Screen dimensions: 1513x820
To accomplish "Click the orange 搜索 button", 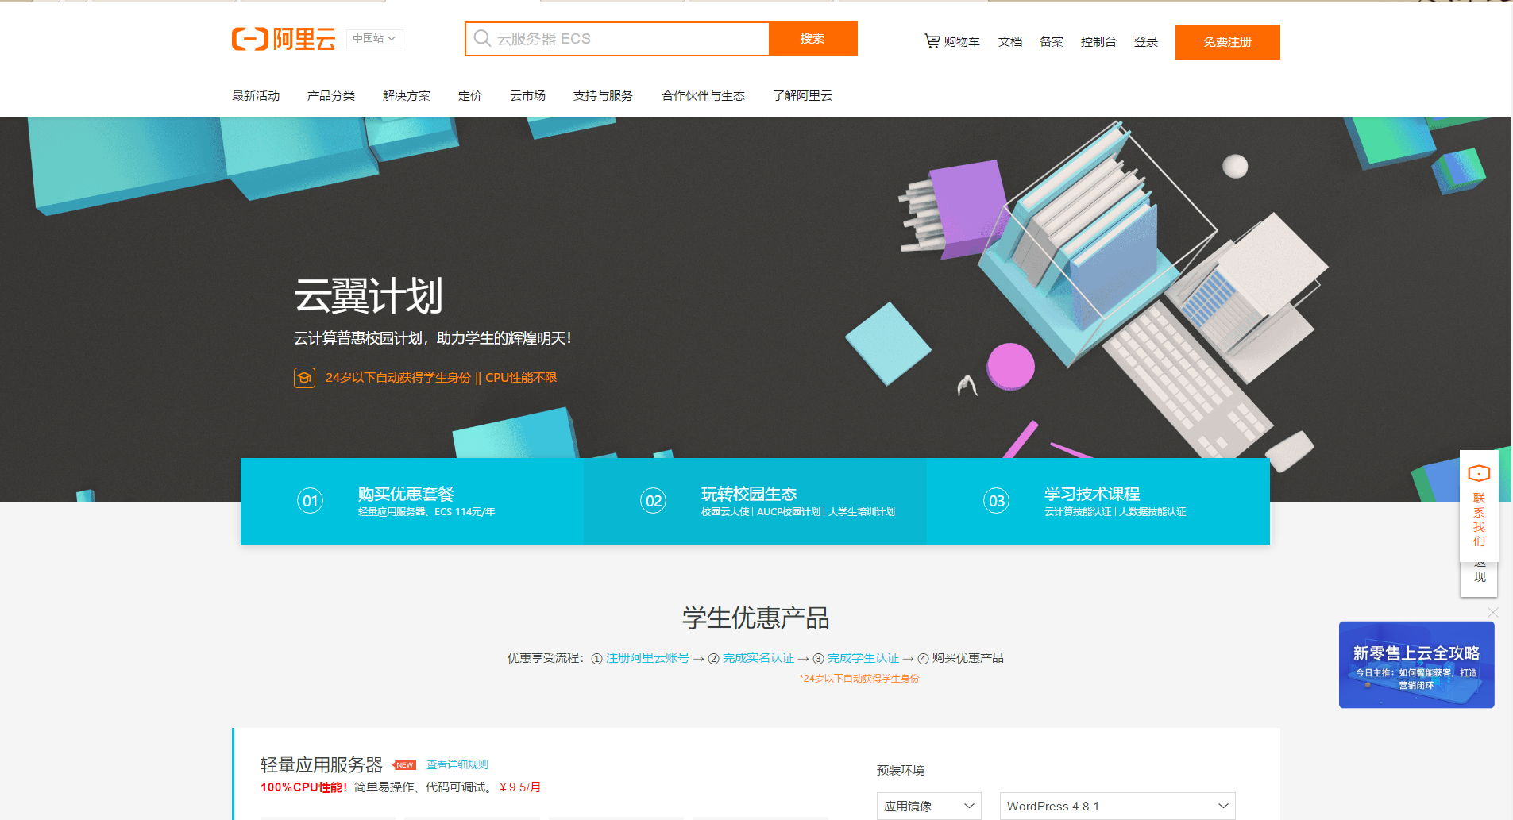I will pyautogui.click(x=812, y=39).
